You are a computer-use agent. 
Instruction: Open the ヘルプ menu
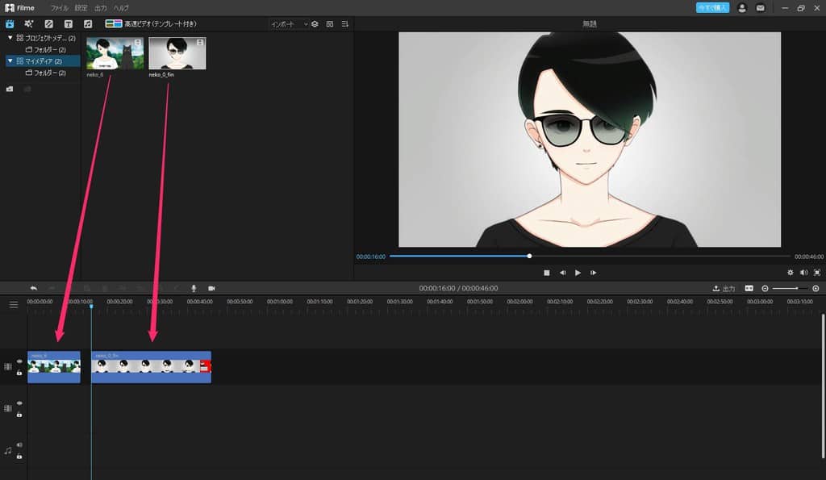pyautogui.click(x=121, y=8)
